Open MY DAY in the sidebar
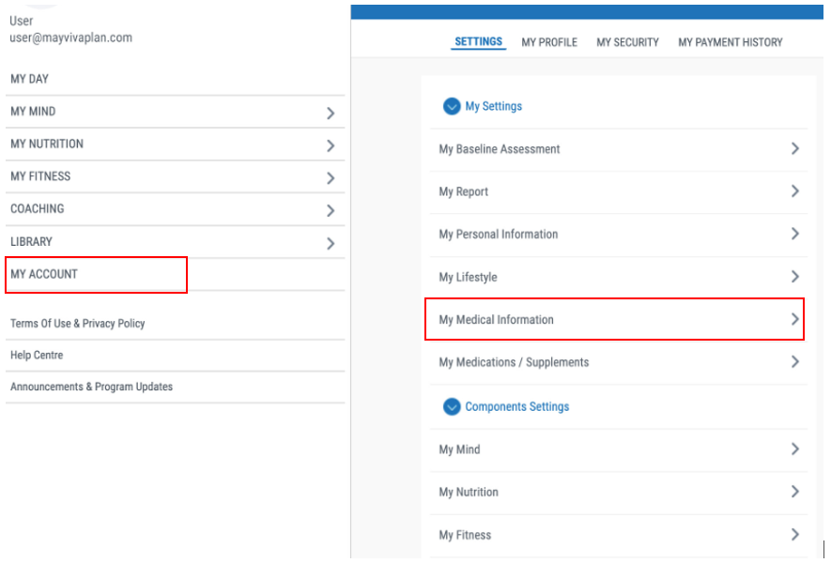831x563 pixels. pos(30,80)
